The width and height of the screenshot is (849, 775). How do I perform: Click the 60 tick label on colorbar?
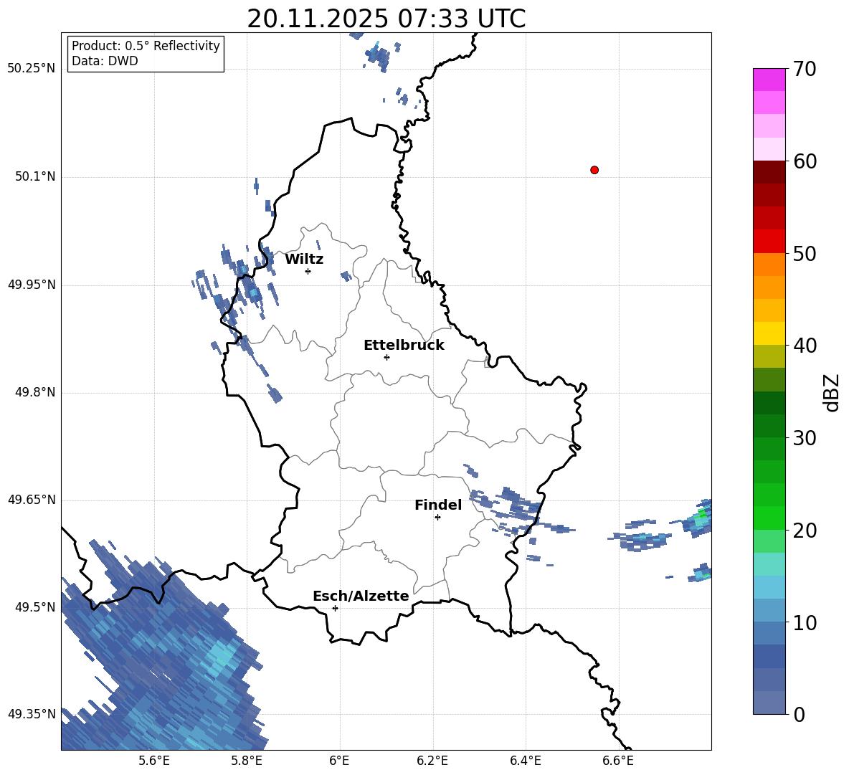[805, 161]
